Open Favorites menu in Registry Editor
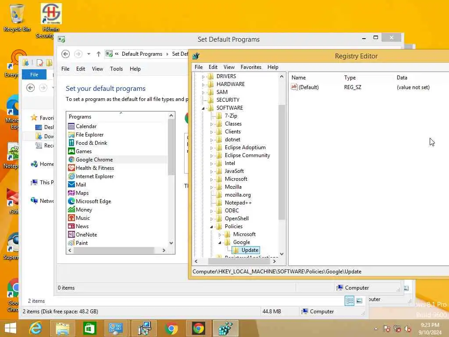Image resolution: width=449 pixels, height=337 pixels. (251, 67)
